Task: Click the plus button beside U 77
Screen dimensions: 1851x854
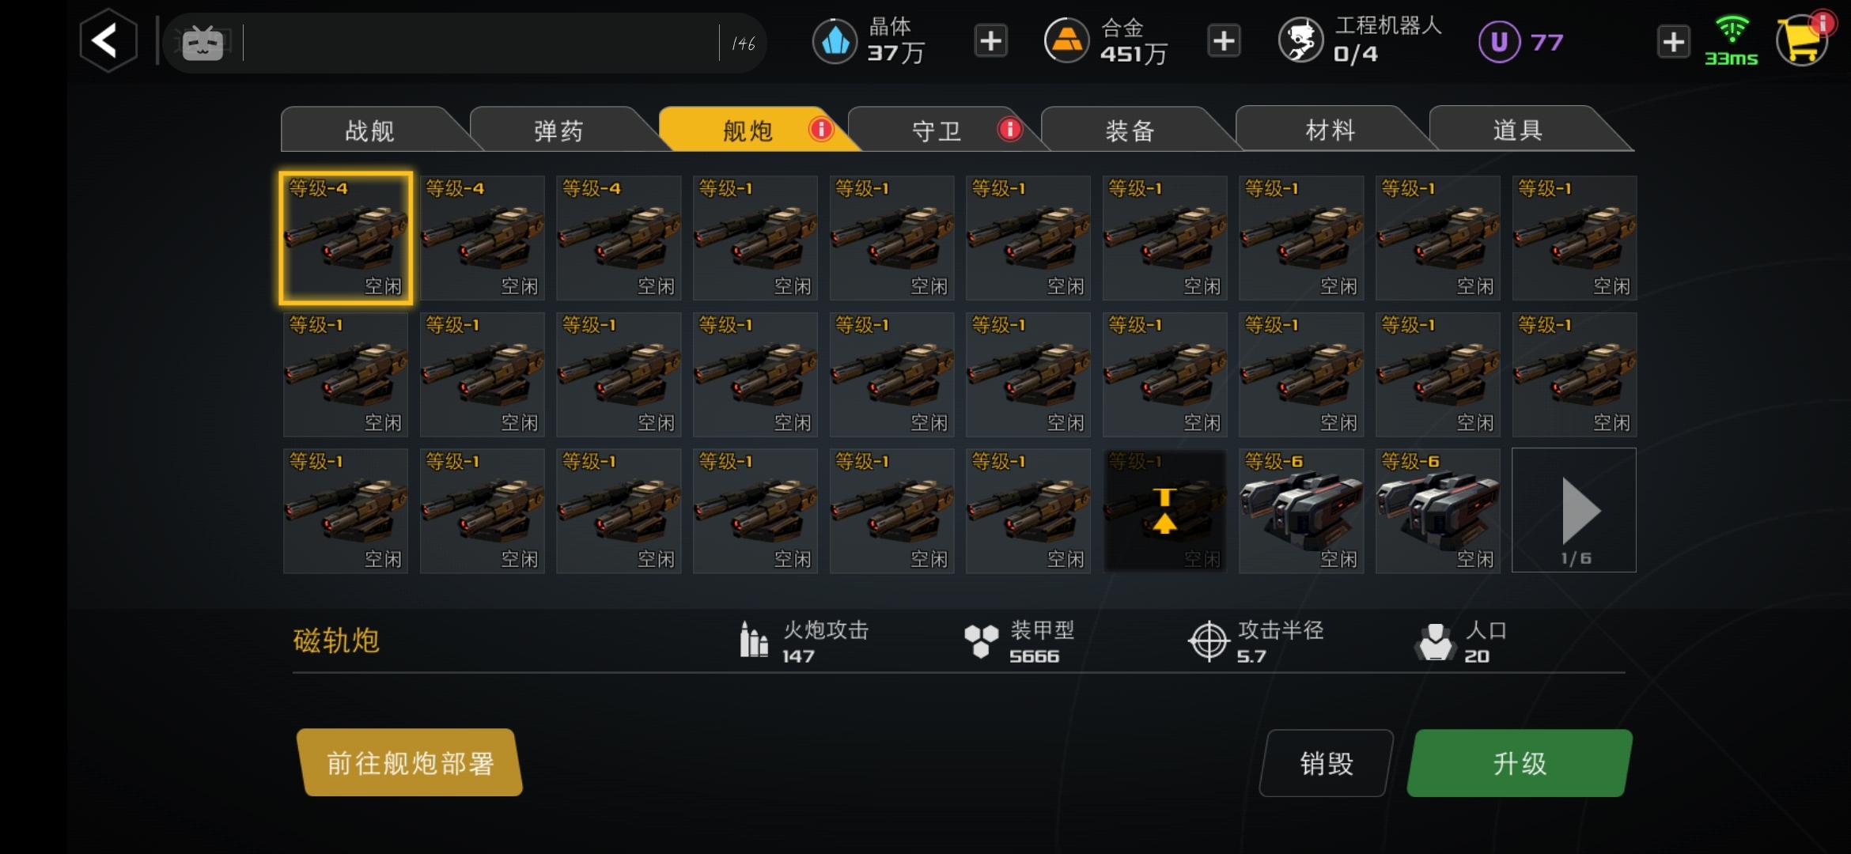Action: [1673, 41]
